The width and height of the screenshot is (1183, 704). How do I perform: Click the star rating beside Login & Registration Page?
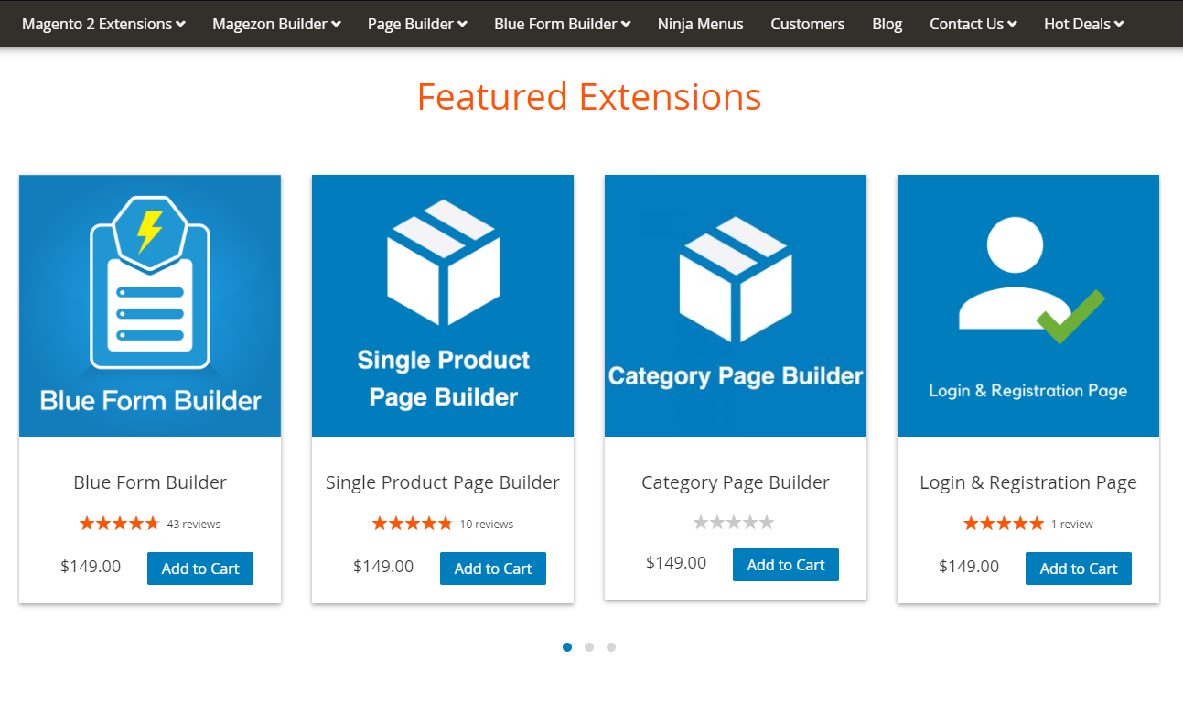coord(1003,524)
